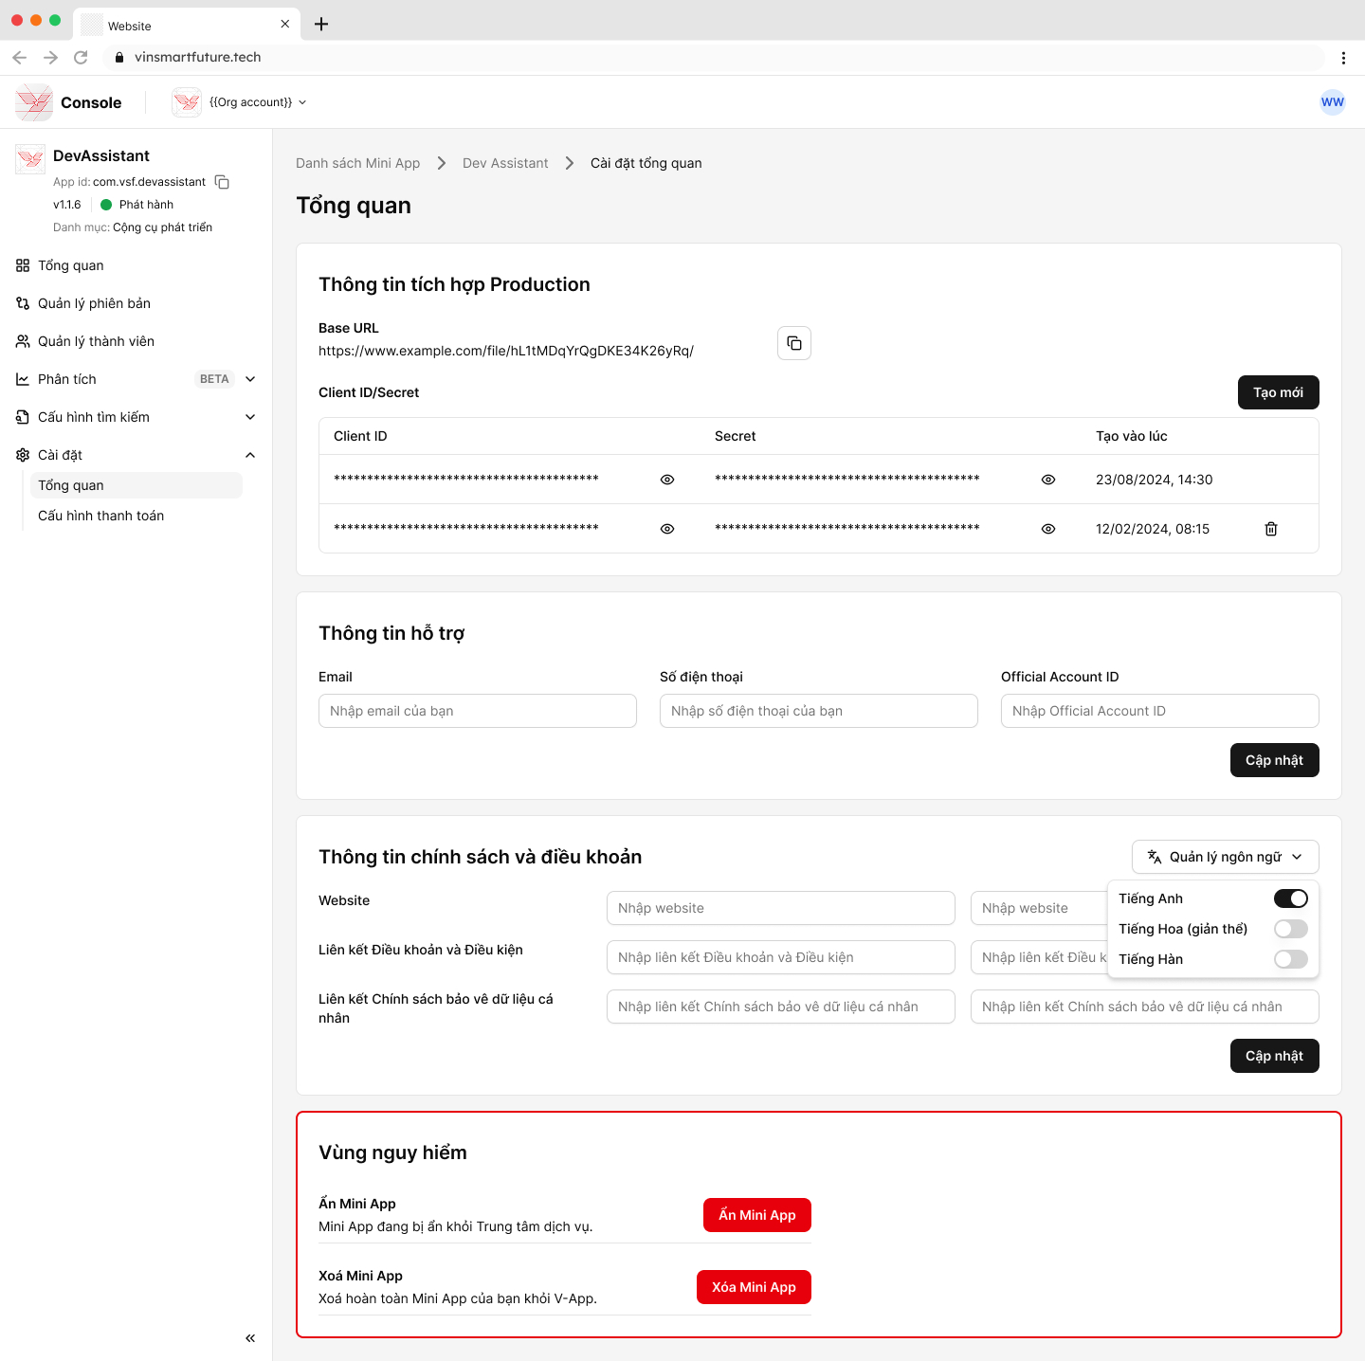Open Phân tích menu item
The width and height of the screenshot is (1365, 1361).
[x=67, y=379]
